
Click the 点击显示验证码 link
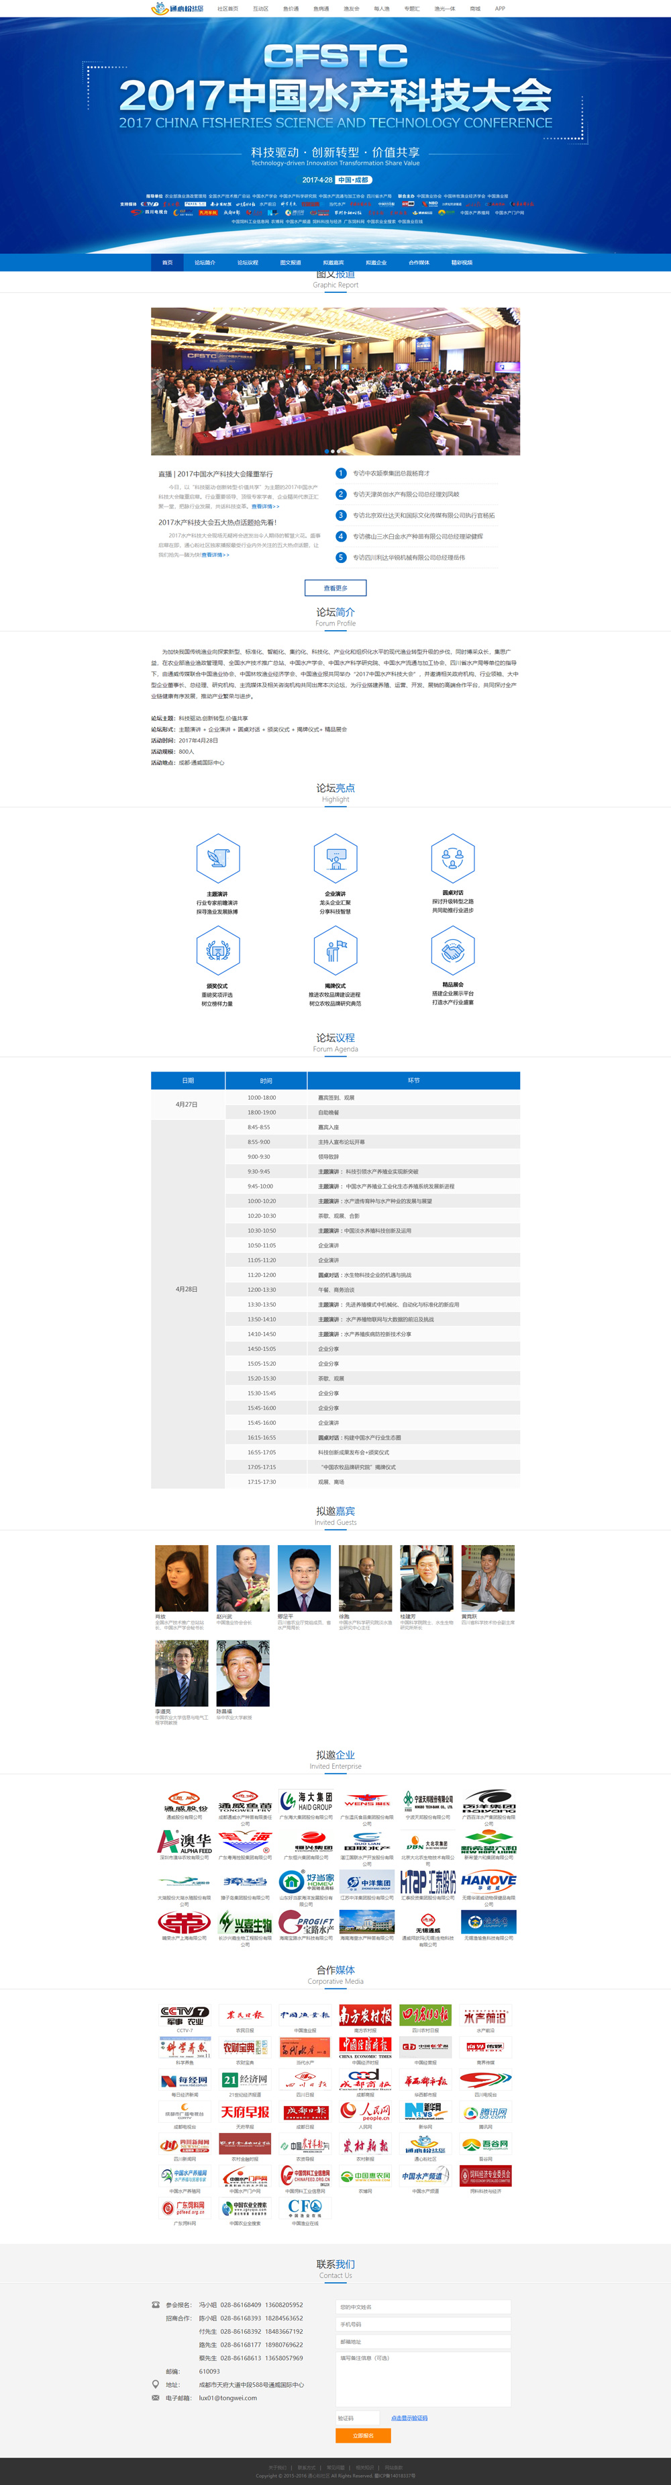(x=409, y=2418)
